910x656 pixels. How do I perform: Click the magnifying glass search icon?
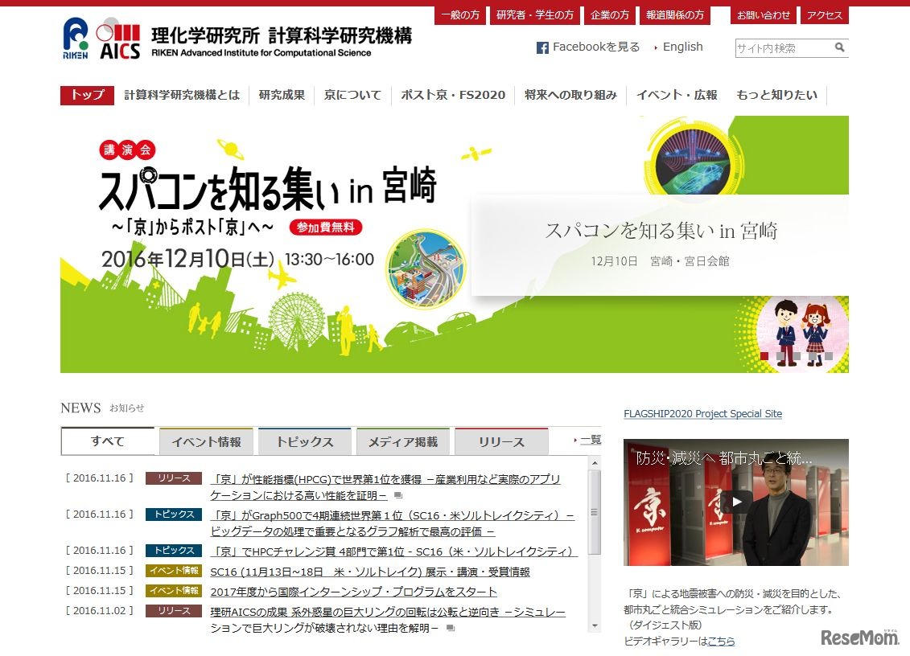839,48
